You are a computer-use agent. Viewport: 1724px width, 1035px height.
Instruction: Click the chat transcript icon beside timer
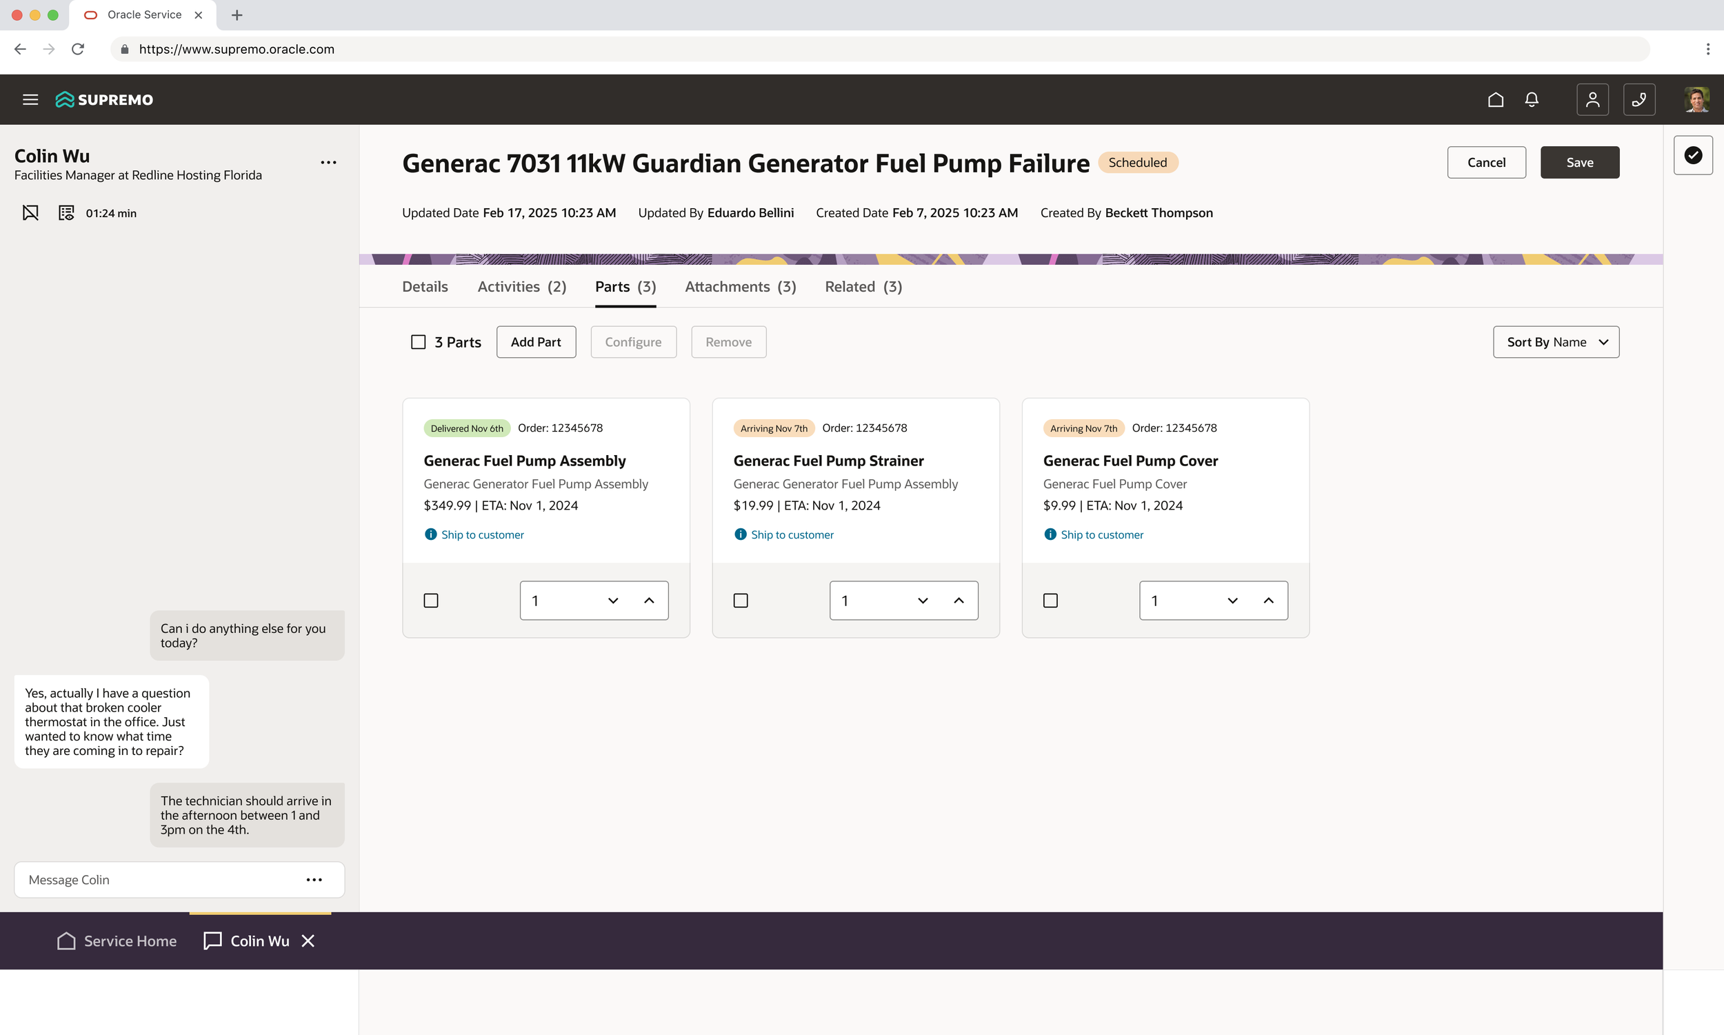[x=66, y=212]
